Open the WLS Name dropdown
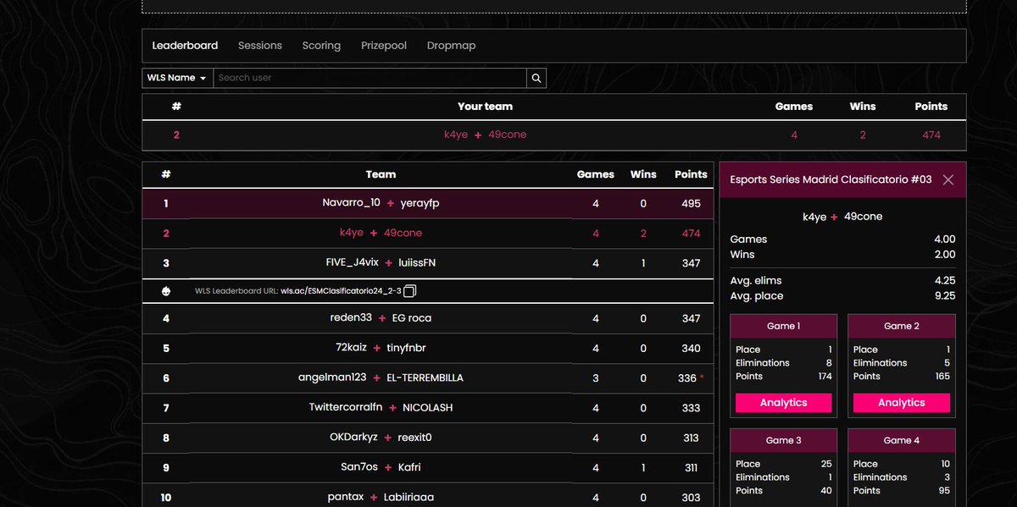The width and height of the screenshot is (1017, 507). [177, 78]
